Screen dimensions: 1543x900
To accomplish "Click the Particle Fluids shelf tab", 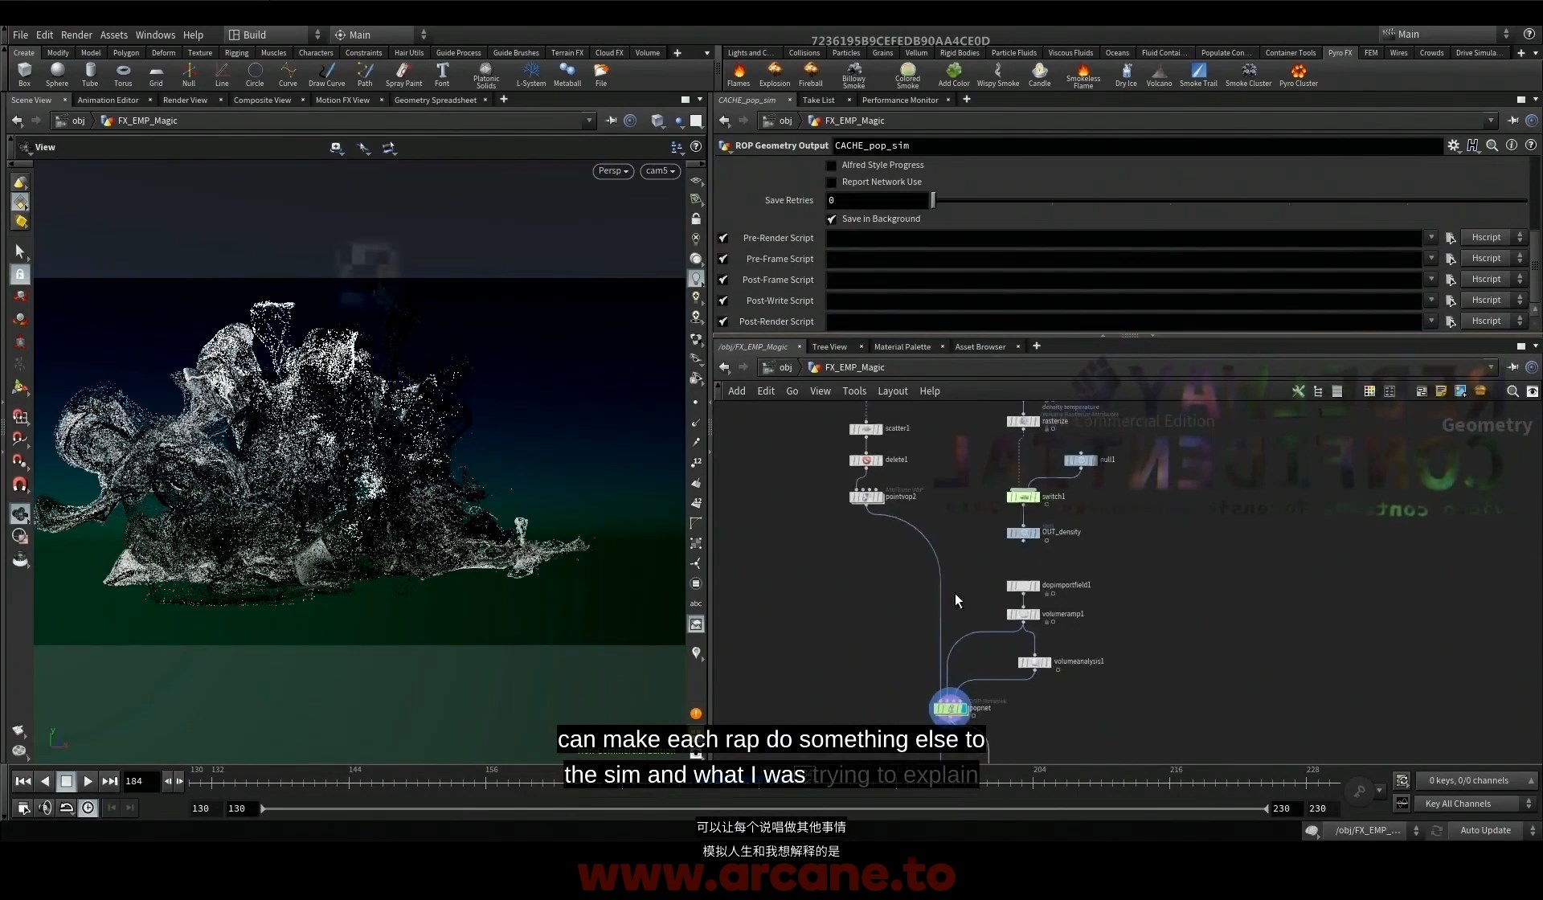I will (1013, 53).
